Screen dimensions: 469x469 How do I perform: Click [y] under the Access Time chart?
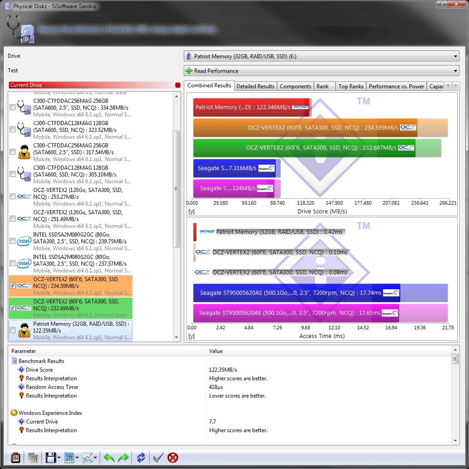[x=192, y=336]
